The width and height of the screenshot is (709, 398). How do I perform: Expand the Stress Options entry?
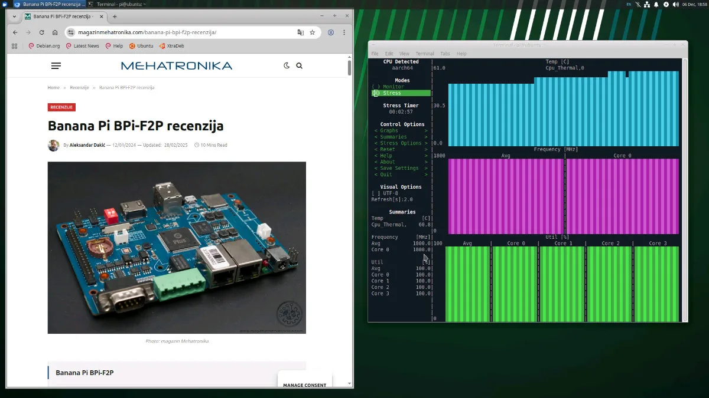401,143
